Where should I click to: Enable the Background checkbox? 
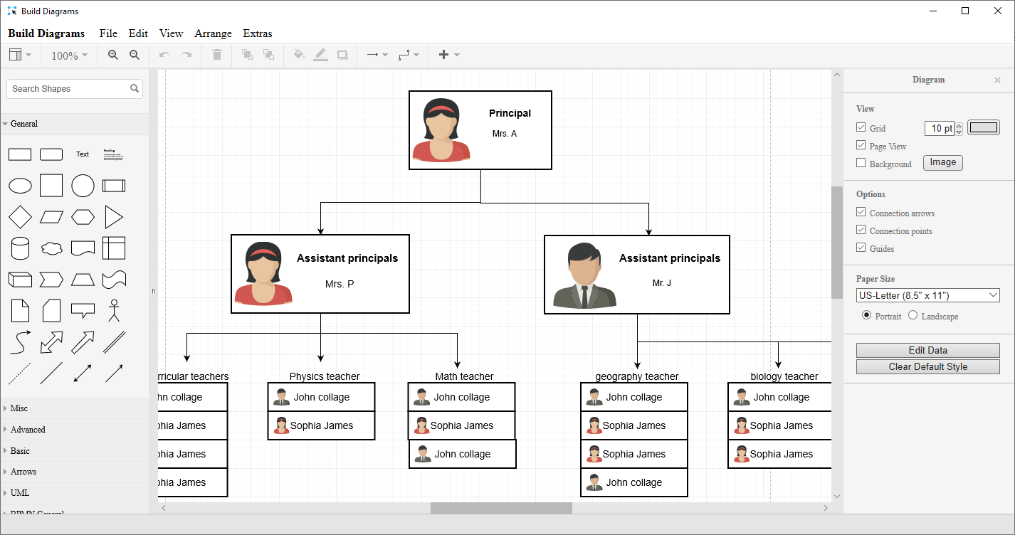[861, 163]
